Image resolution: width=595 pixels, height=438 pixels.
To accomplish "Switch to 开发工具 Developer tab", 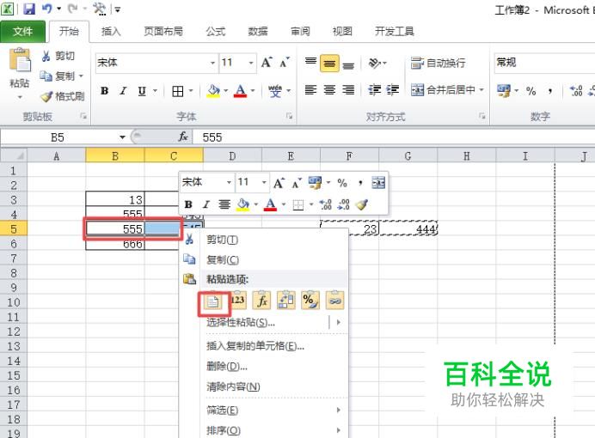I will pyautogui.click(x=395, y=32).
